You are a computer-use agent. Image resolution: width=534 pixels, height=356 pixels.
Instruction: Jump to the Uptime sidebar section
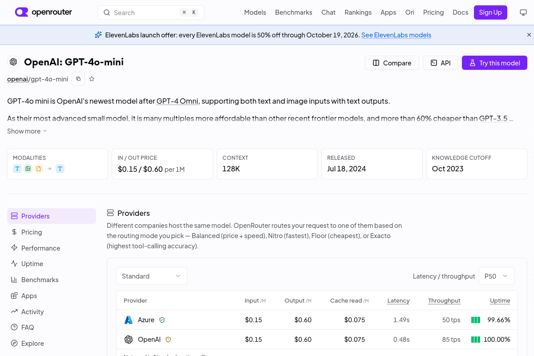(x=52, y=264)
